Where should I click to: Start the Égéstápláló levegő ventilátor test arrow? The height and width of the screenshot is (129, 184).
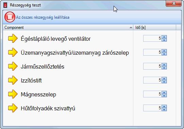(x=13, y=38)
